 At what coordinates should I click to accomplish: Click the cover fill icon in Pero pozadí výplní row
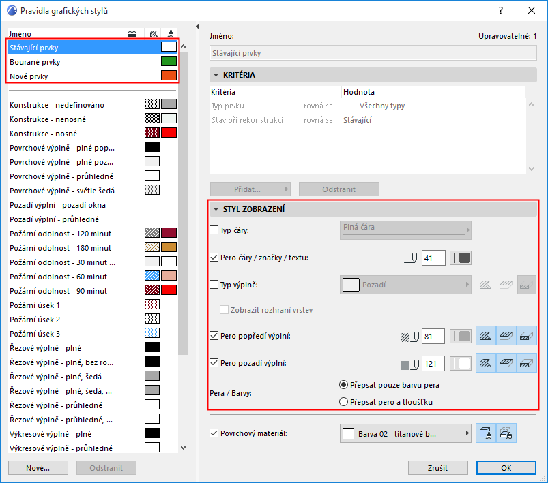point(506,363)
